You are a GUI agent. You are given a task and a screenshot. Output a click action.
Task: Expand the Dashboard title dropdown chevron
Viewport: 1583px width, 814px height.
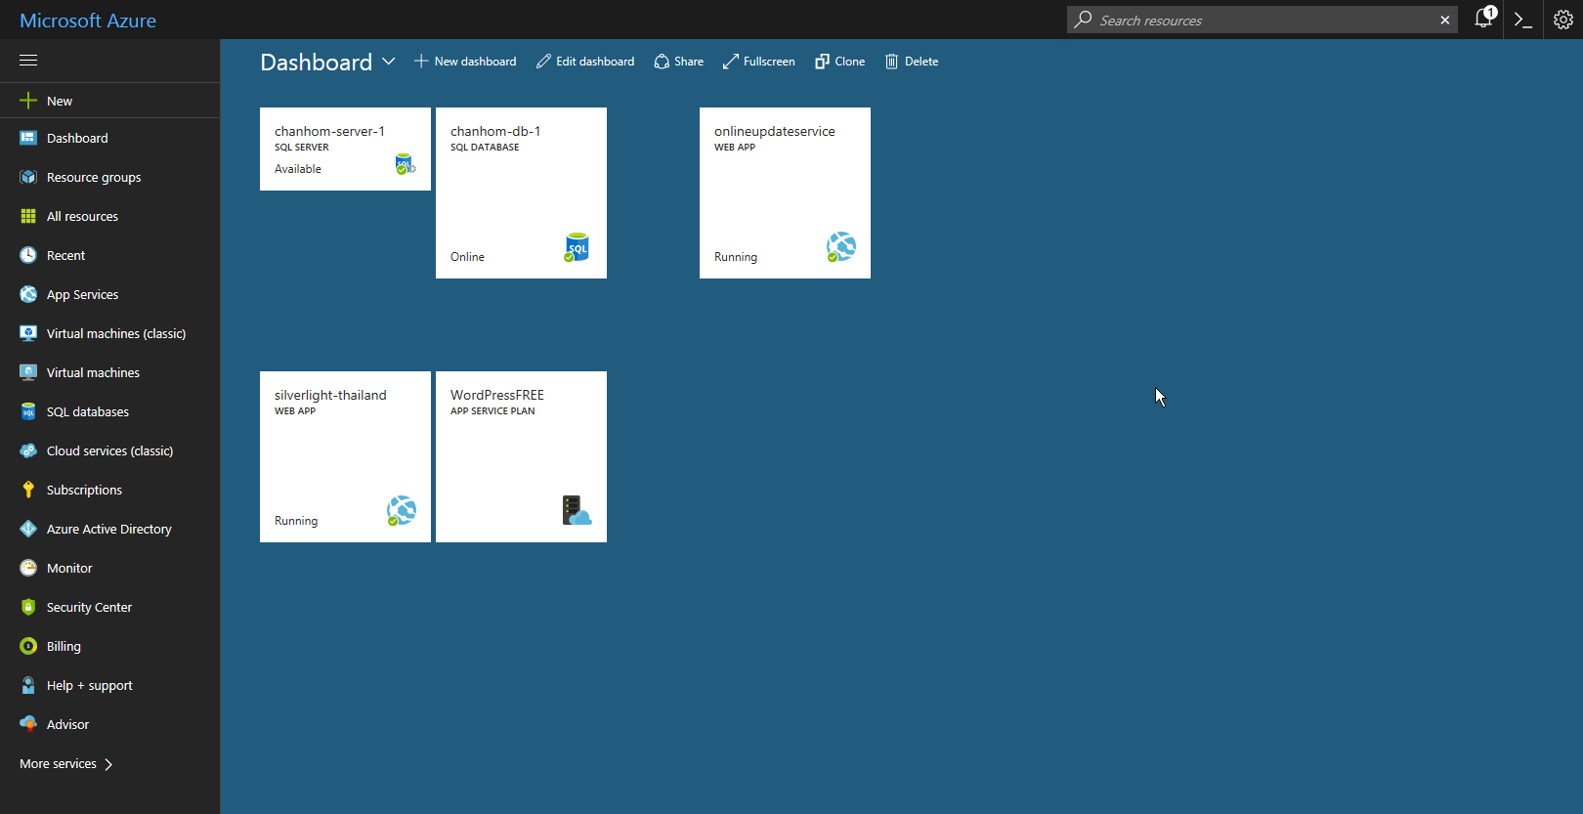(389, 61)
